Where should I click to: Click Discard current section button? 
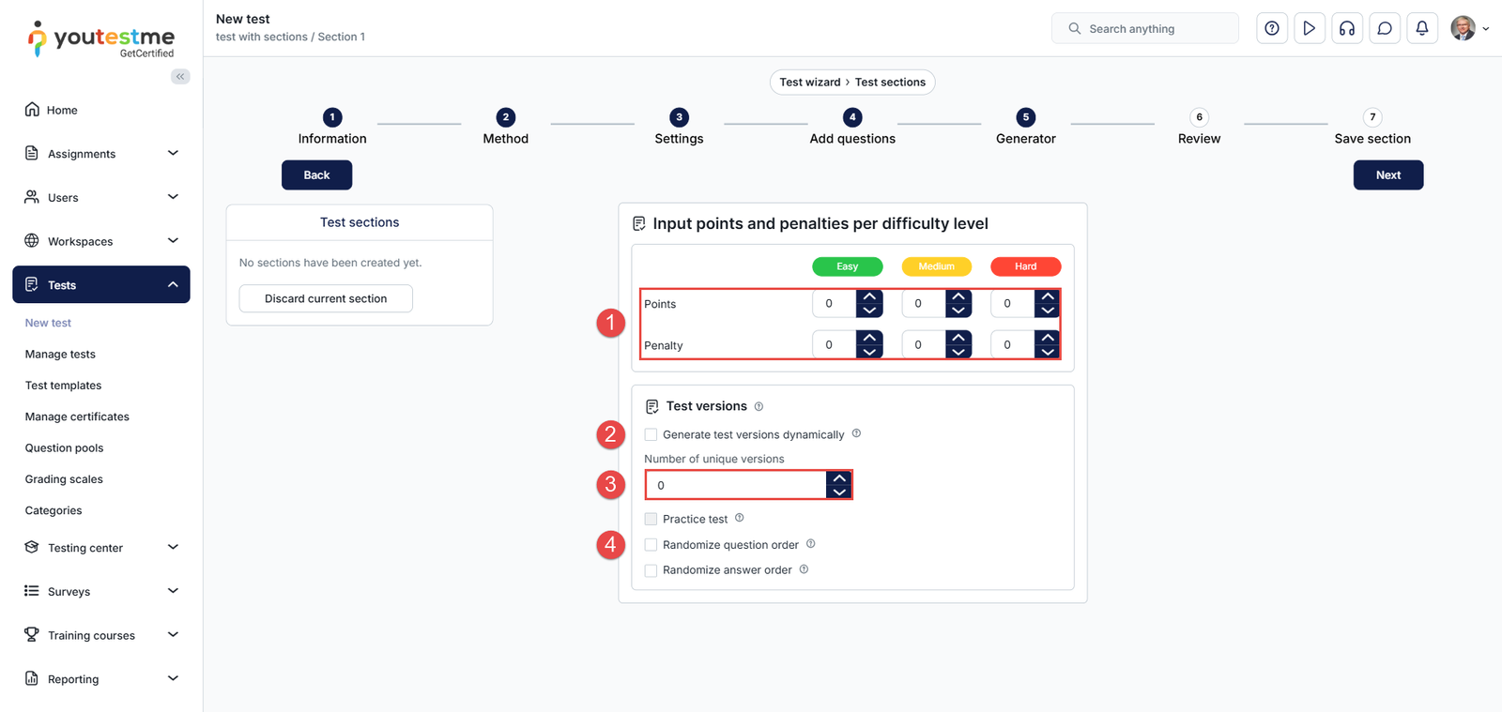[326, 298]
